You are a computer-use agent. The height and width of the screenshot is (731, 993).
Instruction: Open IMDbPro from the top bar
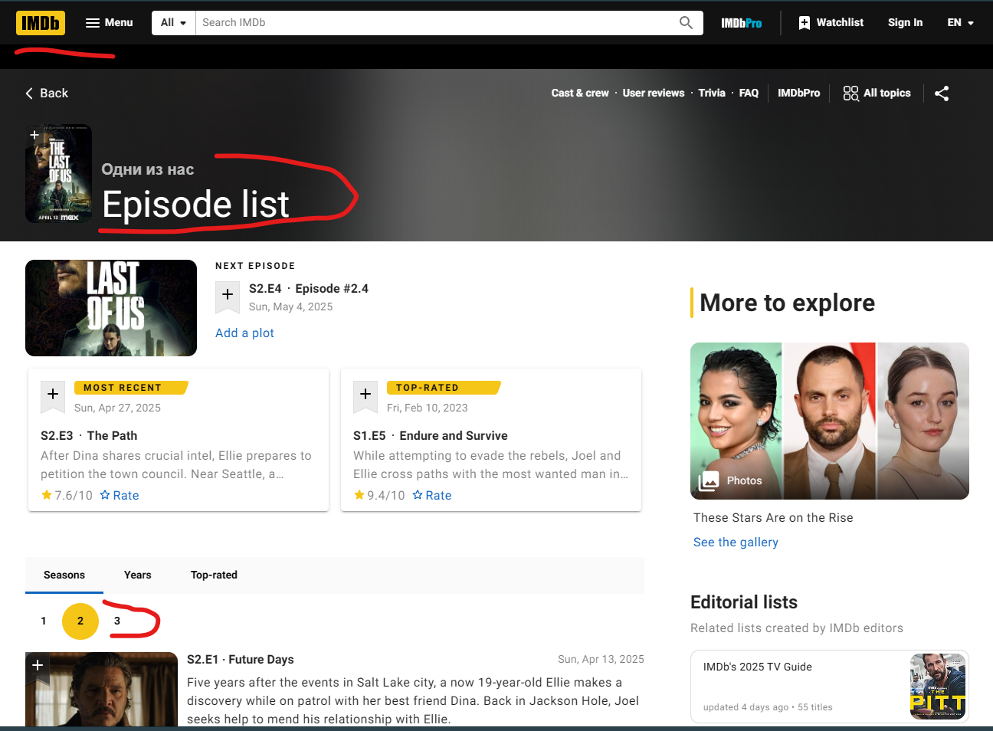pyautogui.click(x=742, y=23)
